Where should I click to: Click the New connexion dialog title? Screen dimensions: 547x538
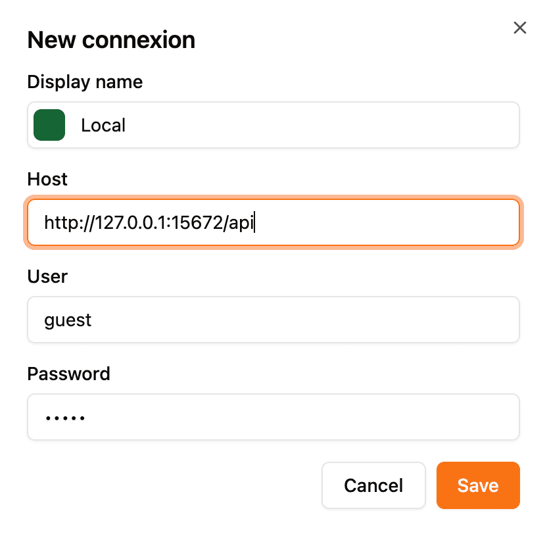tap(110, 39)
